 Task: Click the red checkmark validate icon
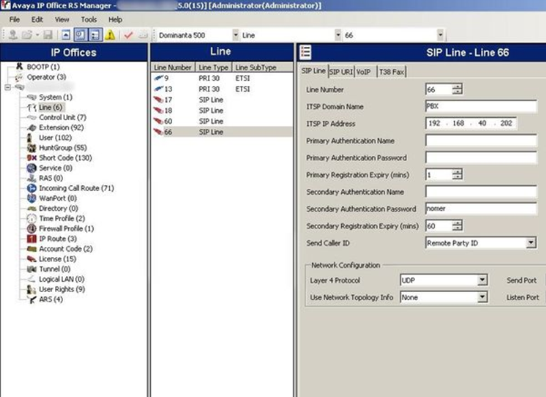[128, 35]
